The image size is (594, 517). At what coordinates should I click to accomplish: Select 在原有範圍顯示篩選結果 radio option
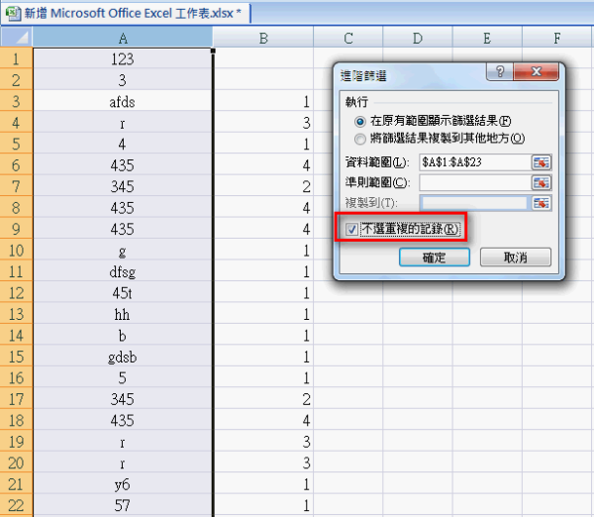click(x=360, y=121)
